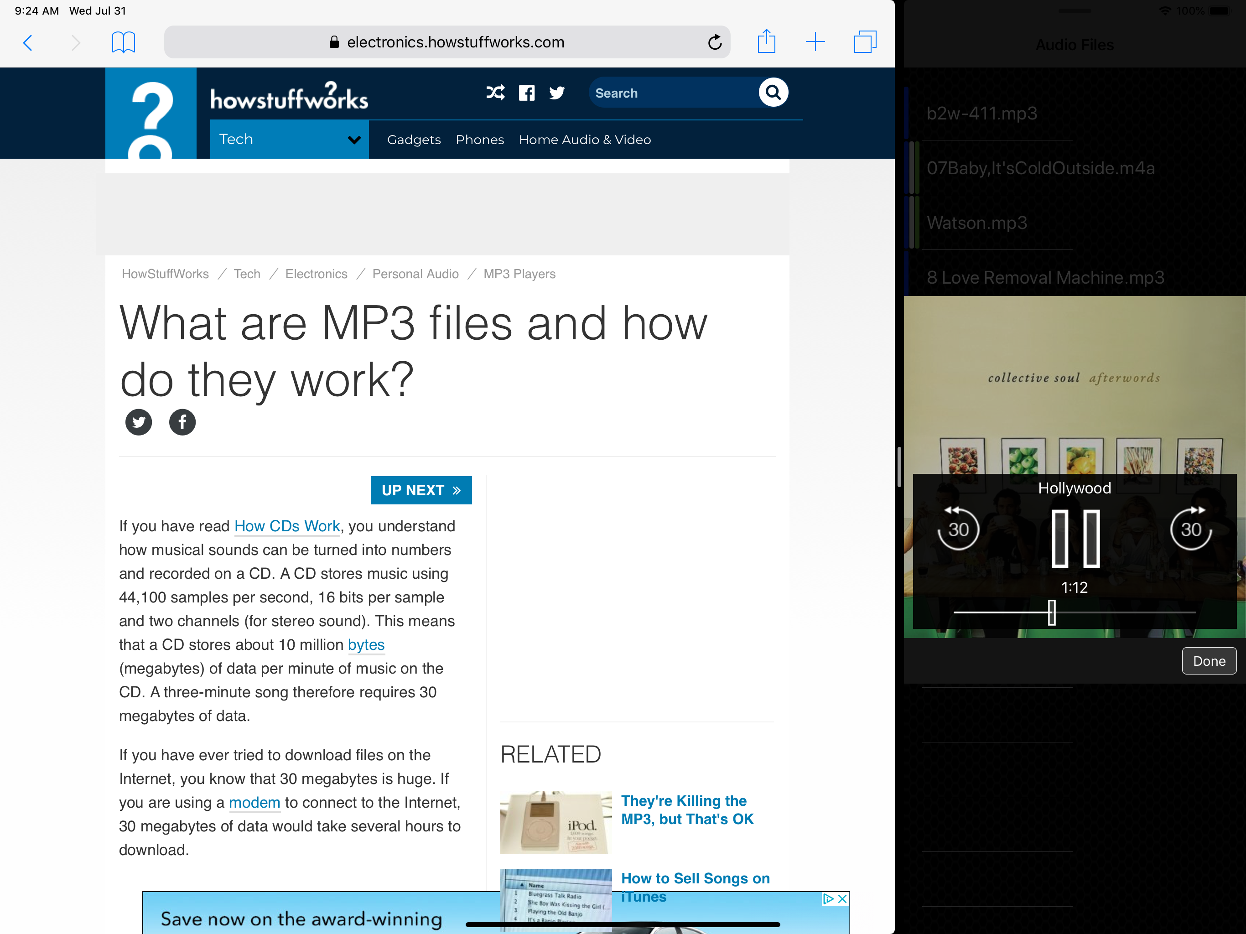Tap the battery indicator
This screenshot has height=934, width=1246.
point(1220,10)
